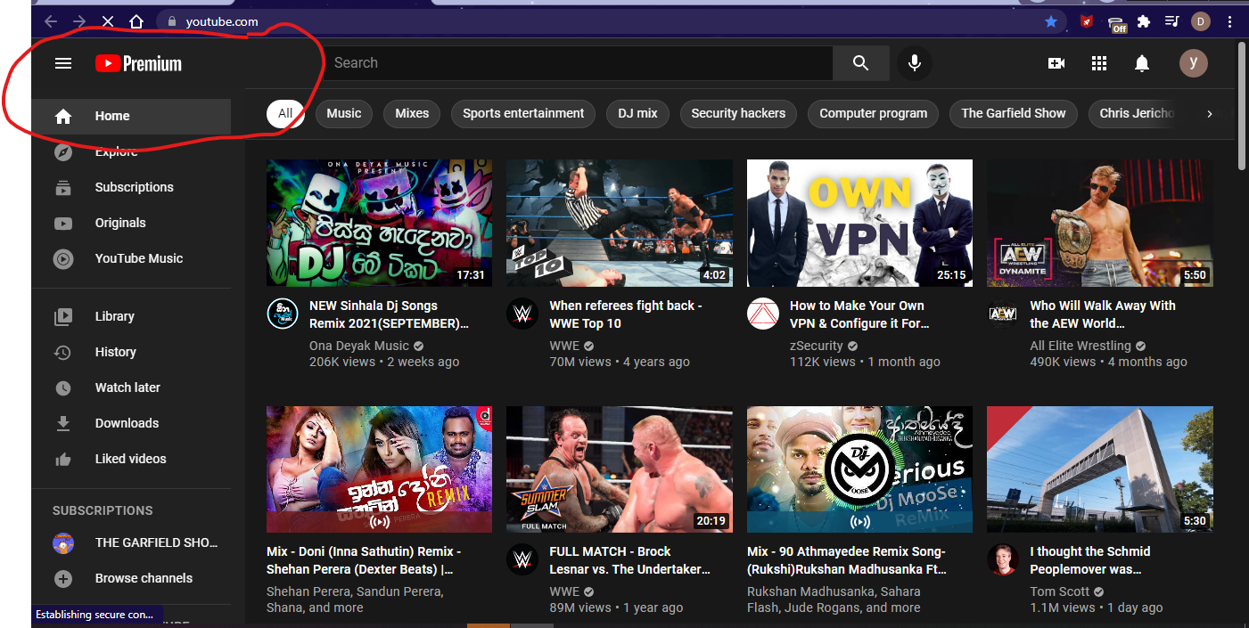The width and height of the screenshot is (1249, 628).
Task: Stop page loading with X button
Action: click(x=107, y=21)
